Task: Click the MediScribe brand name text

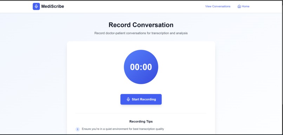Action: coord(53,7)
